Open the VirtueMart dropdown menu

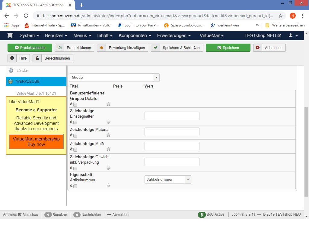(212, 35)
